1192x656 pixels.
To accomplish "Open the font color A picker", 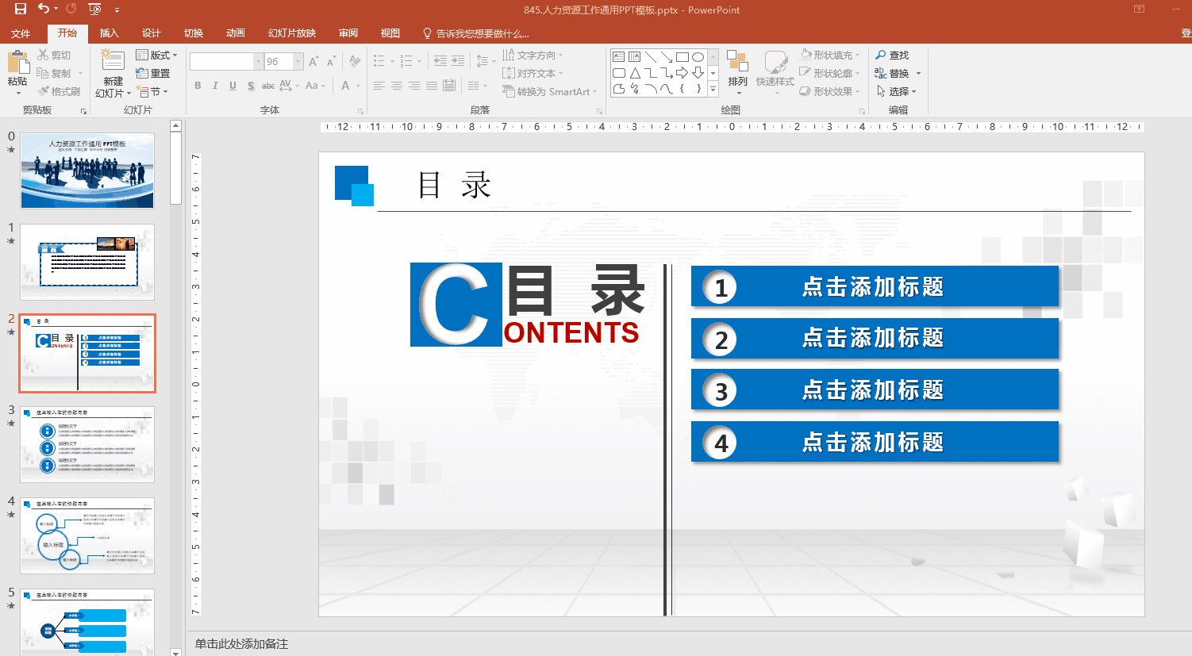I will point(345,86).
